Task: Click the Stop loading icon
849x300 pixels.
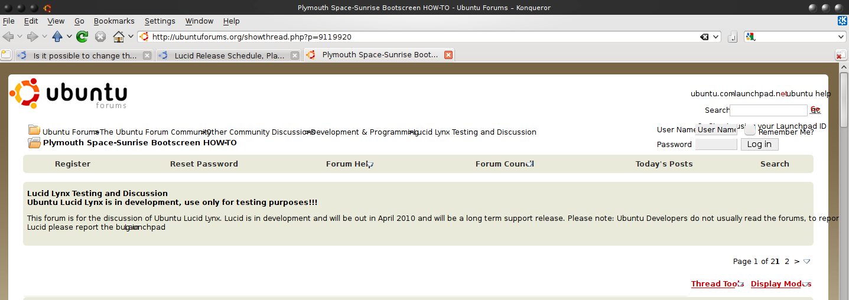Action: point(100,37)
